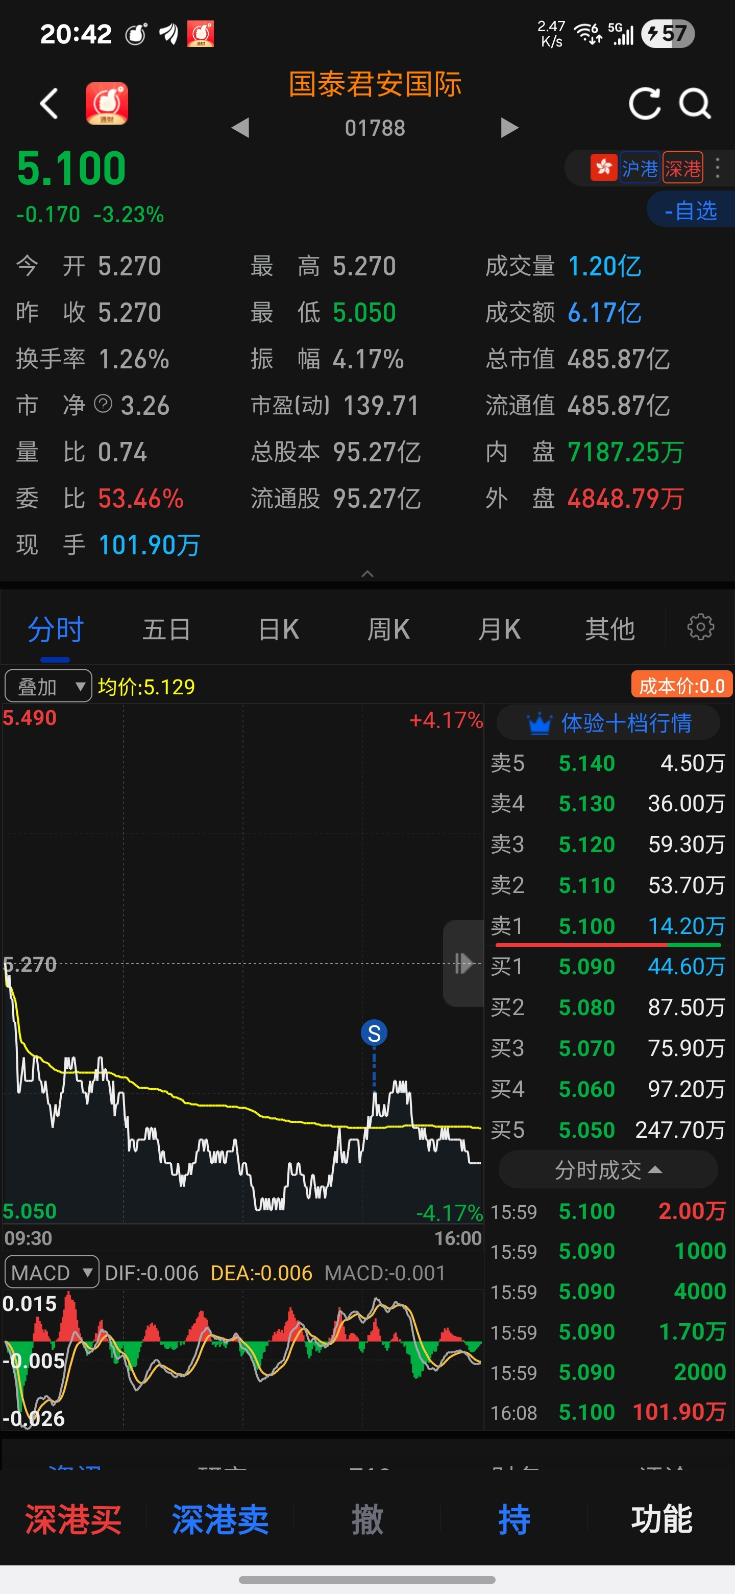Open chart settings gear
Screen dimensions: 735x1594
[x=700, y=627]
